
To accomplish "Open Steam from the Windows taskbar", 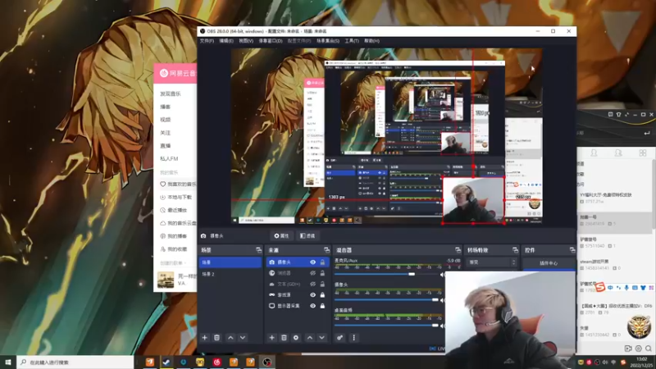I will click(166, 362).
